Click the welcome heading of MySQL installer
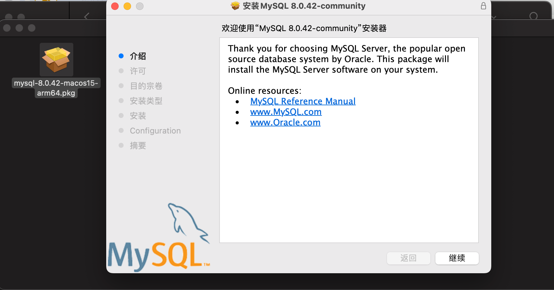 pos(304,28)
